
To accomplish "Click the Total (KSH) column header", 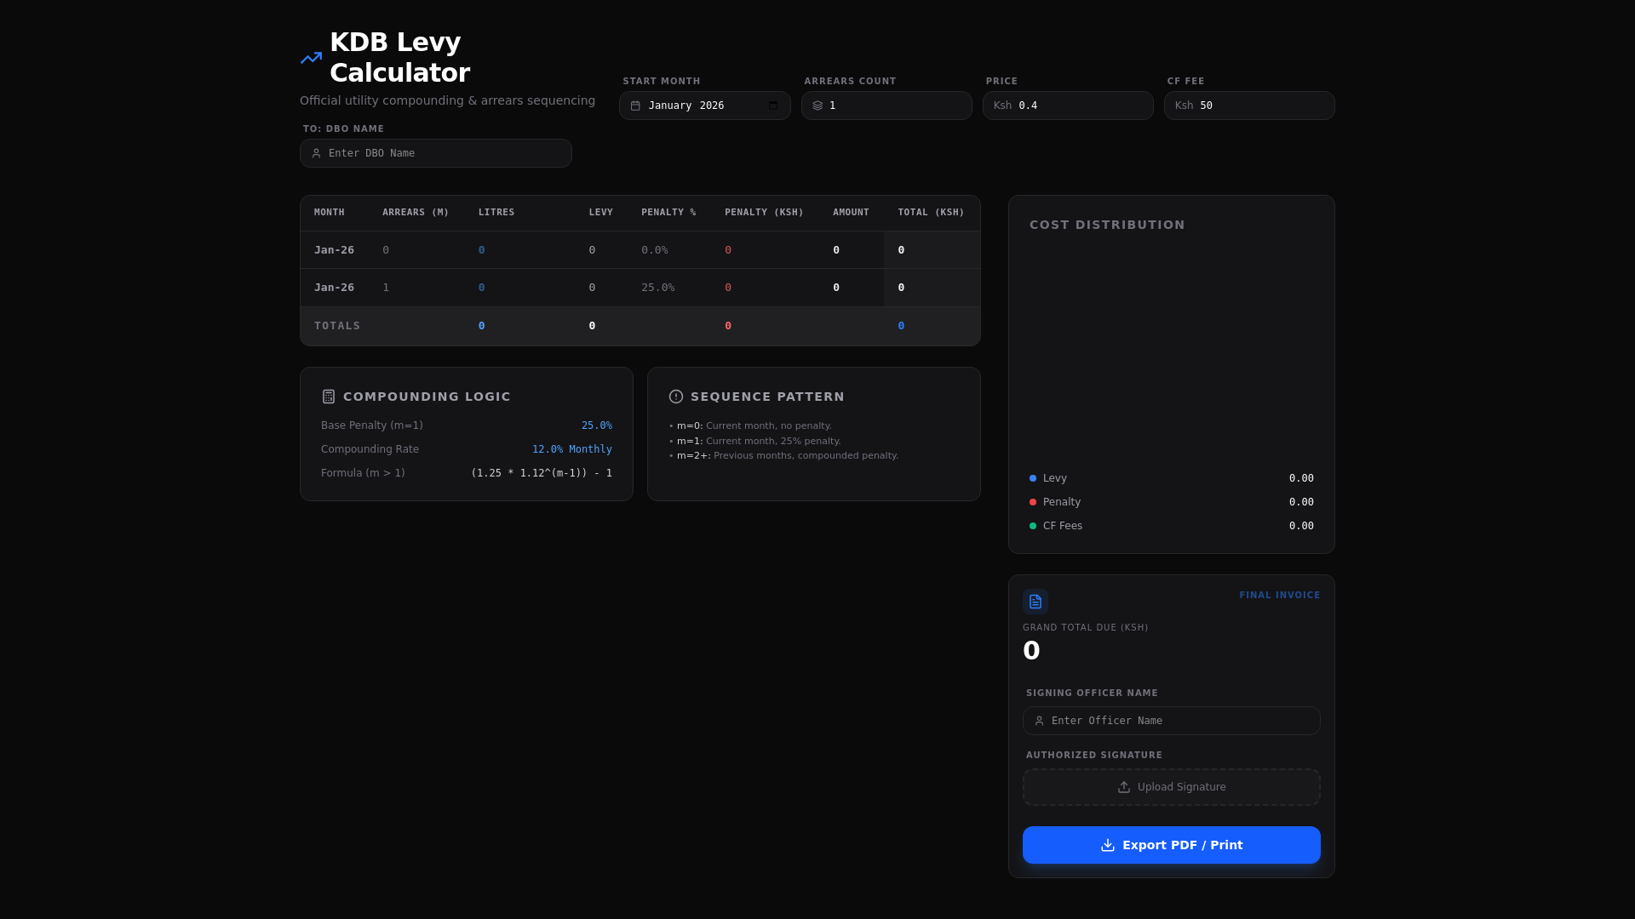I will click(x=931, y=213).
